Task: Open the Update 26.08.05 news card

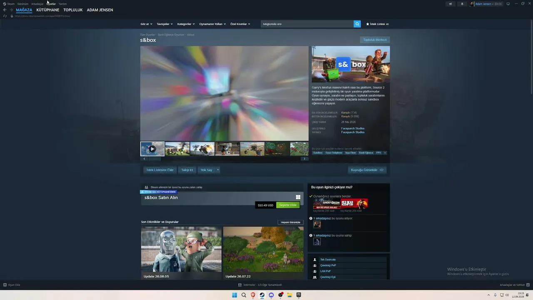Action: (x=181, y=253)
